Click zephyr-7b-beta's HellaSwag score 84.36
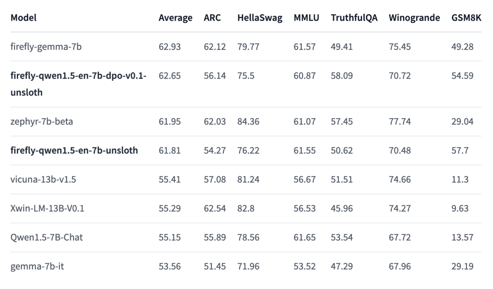The height and width of the screenshot is (289, 493). [x=248, y=121]
